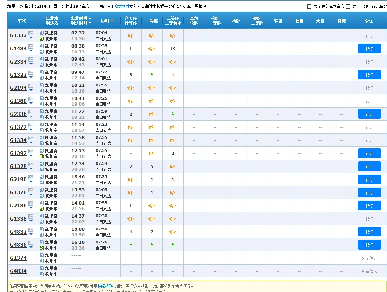387x292 pixels.
Task: Click the 过 icon beside 凯里南 in G1322 row
Action: [41, 72]
